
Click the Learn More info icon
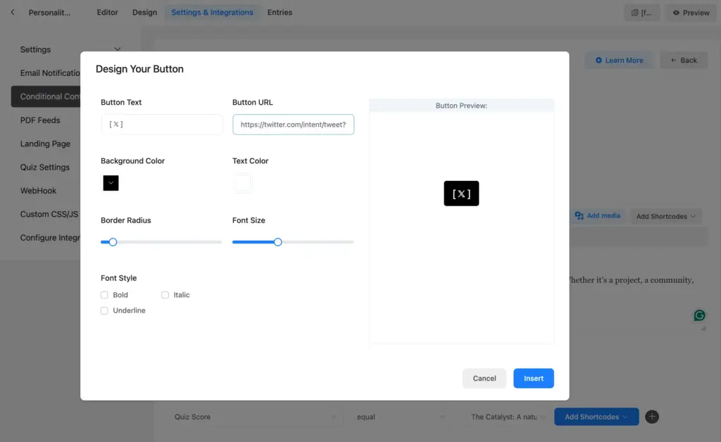(598, 61)
